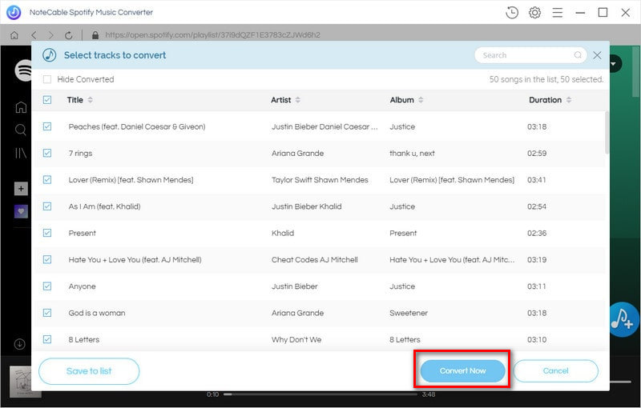Screen dimensions: 641x408
Task: Click artist Cheat Codes AJ Mitchell
Action: (314, 259)
